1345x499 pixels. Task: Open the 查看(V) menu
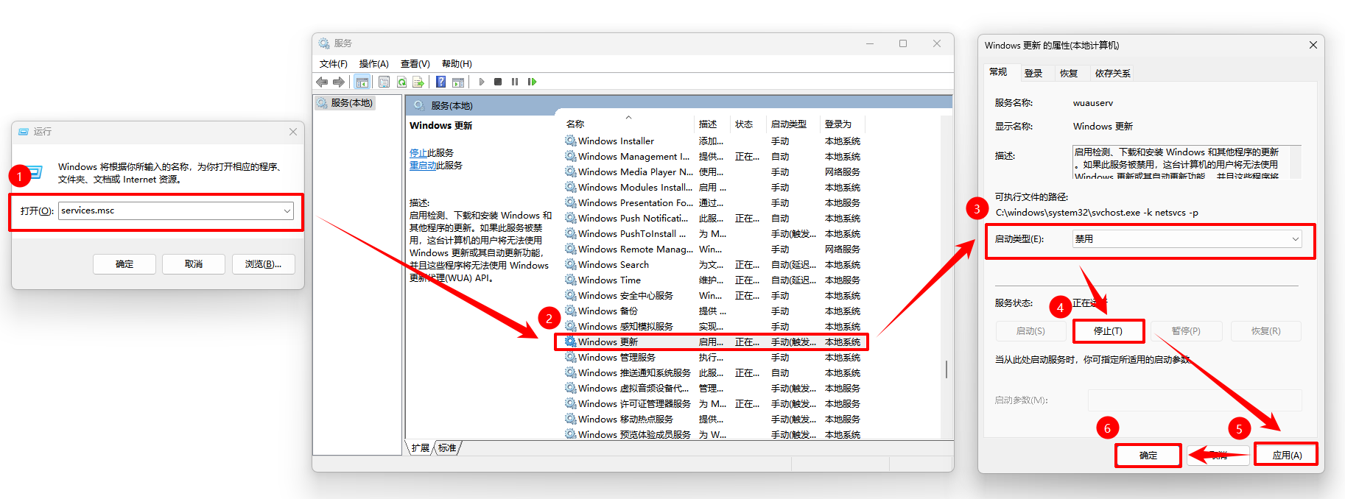click(x=415, y=64)
